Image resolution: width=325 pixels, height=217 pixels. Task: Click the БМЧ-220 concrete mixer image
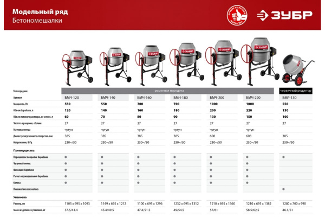(260, 62)
